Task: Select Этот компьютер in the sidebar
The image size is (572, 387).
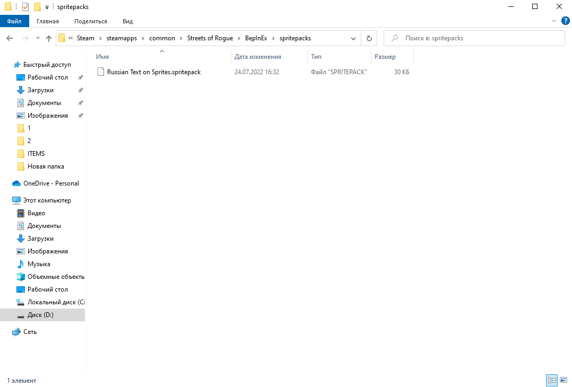Action: click(x=47, y=200)
